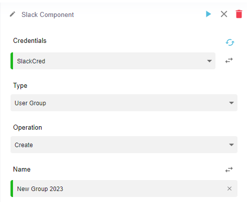247x202 pixels.
Task: Click into the Name input field
Action: 124,189
